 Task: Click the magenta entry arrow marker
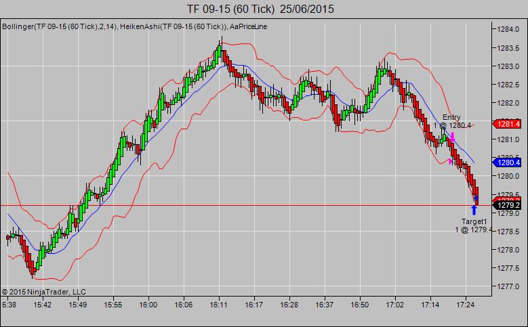coord(452,137)
